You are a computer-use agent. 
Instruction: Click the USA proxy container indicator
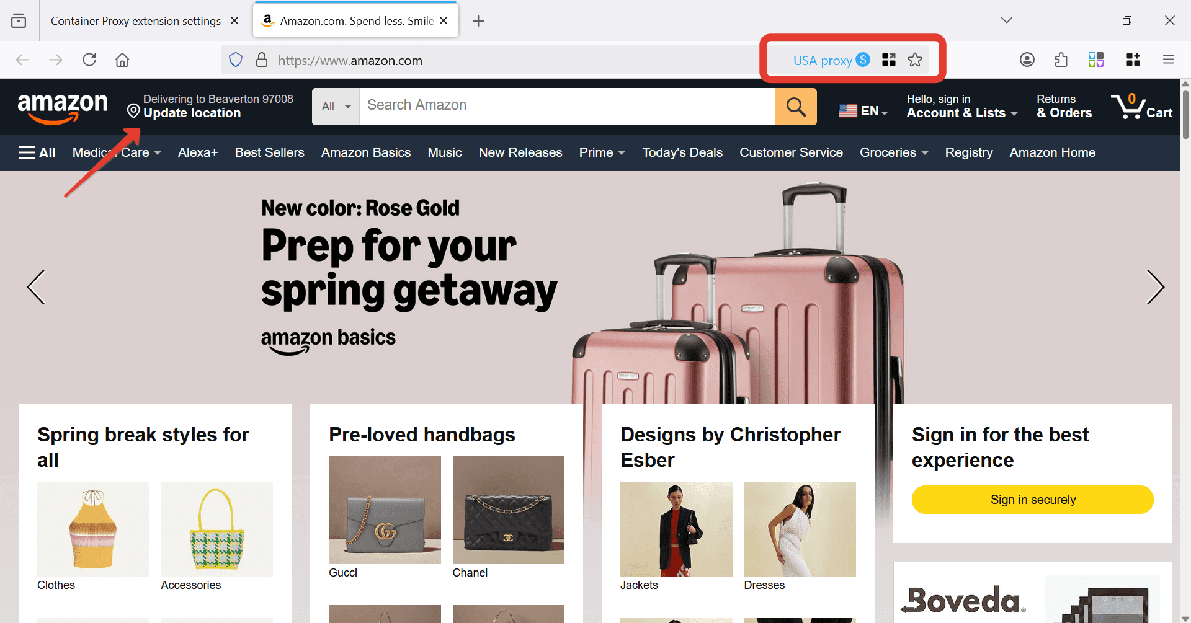(x=831, y=60)
